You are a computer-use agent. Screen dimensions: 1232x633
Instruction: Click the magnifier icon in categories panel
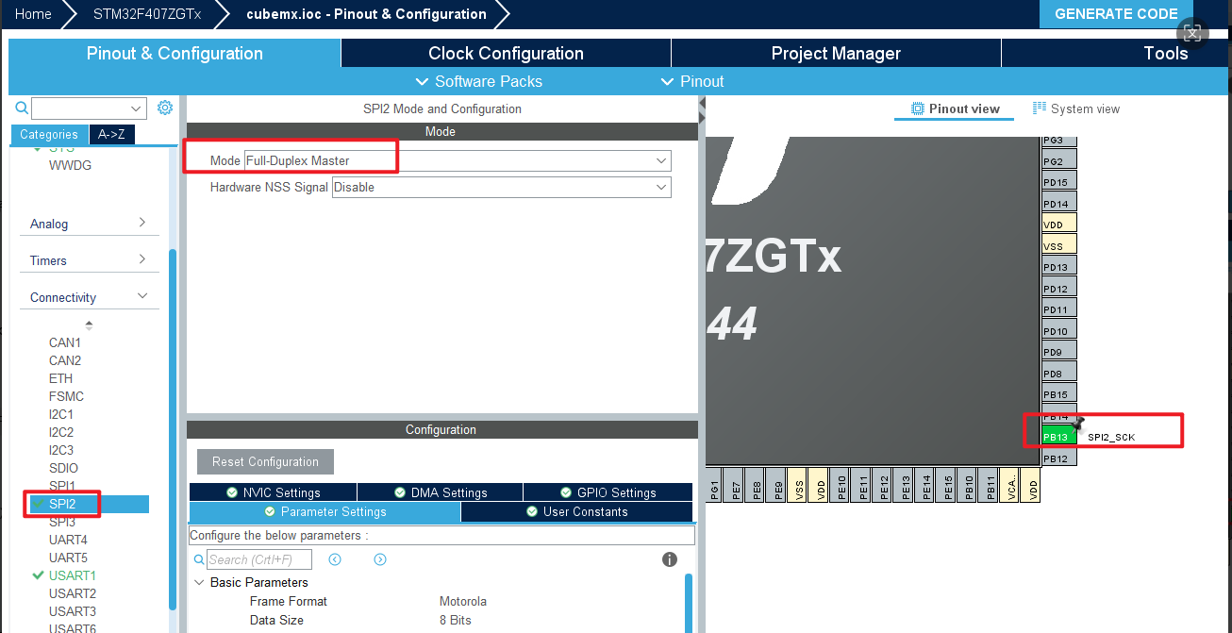[x=22, y=108]
